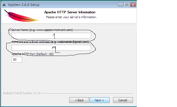Screen dimensions: 177x107
Task: Return to previous step with Back
Action: pyautogui.click(x=79, y=100)
